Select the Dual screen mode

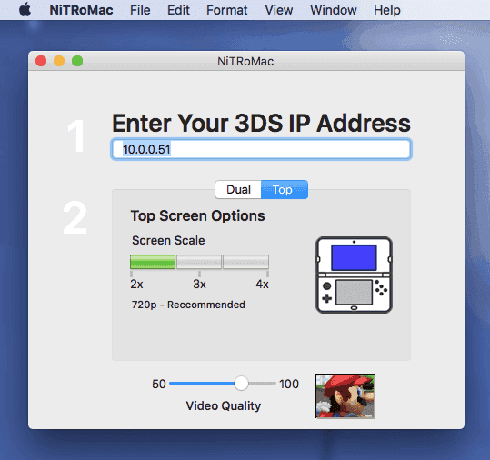pyautogui.click(x=238, y=189)
